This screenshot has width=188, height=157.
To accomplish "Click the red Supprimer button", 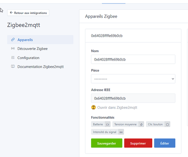I will pyautogui.click(x=138, y=143).
